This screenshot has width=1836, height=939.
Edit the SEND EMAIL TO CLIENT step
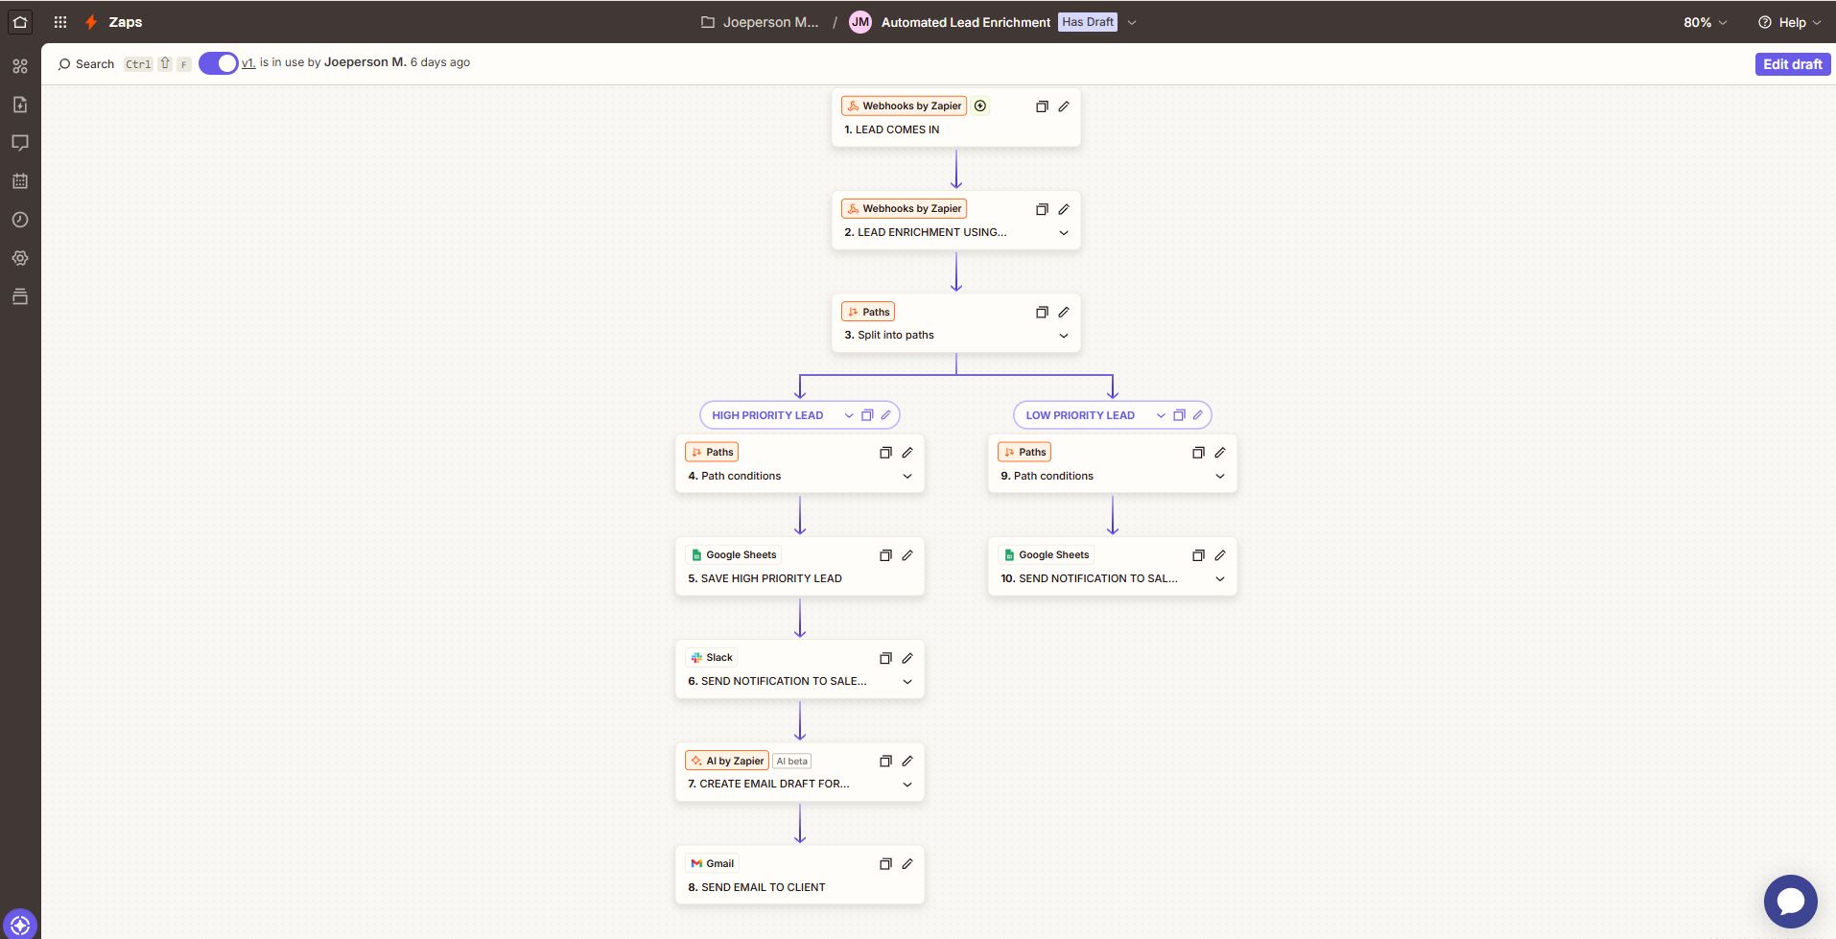[x=907, y=864]
